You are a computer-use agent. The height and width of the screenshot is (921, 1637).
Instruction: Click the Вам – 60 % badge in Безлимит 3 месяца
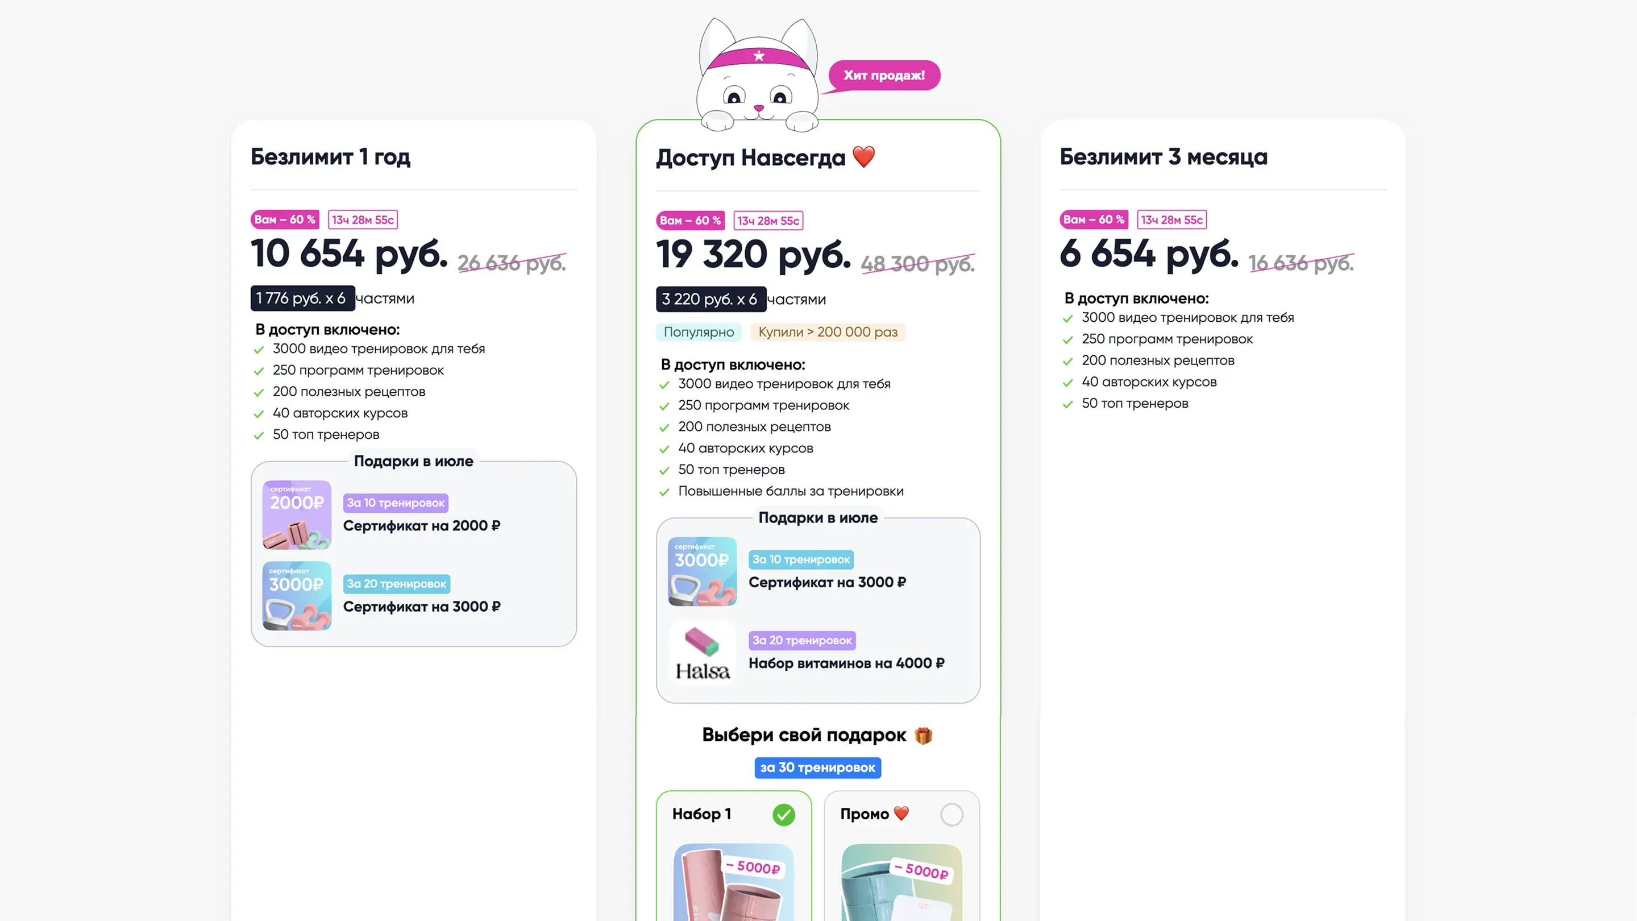[x=1094, y=219]
